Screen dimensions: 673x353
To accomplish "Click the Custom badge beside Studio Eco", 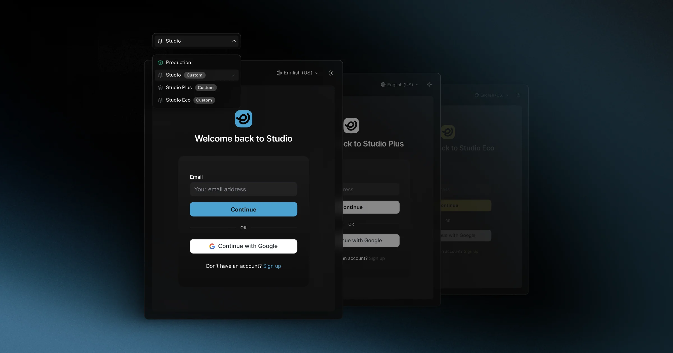I will tap(204, 100).
